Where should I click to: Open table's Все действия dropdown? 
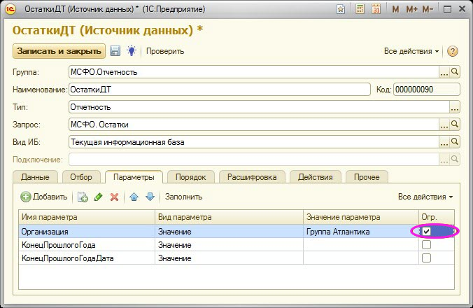coord(425,197)
